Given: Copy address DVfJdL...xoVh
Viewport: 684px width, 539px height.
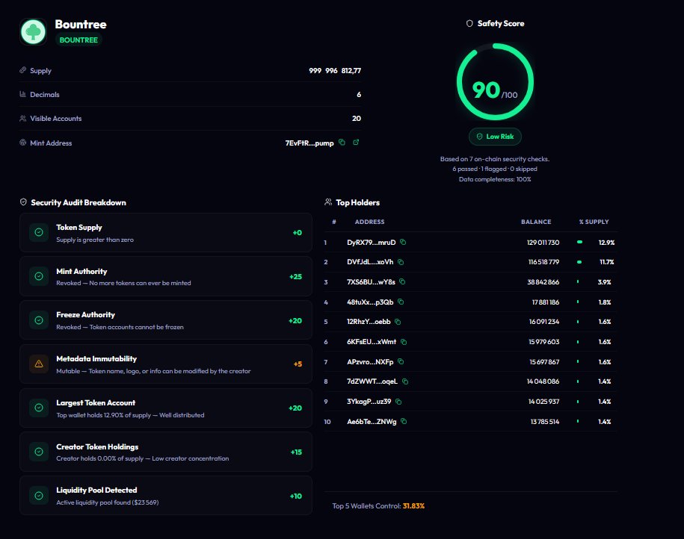Looking at the screenshot, I should [x=401, y=262].
